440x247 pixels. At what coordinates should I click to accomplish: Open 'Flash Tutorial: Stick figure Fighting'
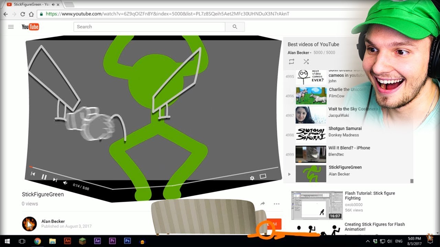(x=370, y=196)
